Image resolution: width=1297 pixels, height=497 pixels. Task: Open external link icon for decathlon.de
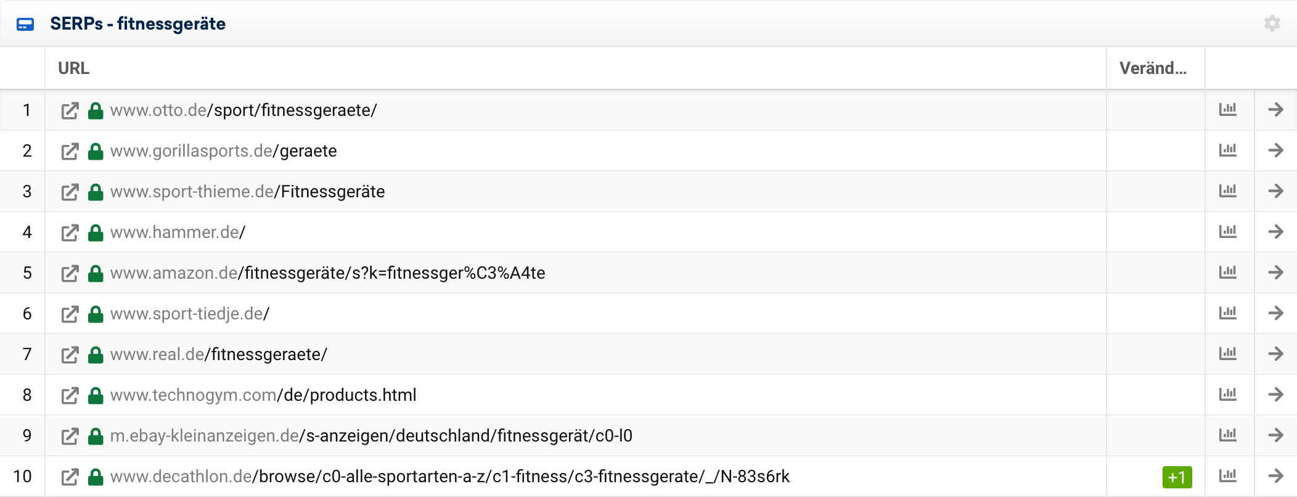(x=70, y=477)
